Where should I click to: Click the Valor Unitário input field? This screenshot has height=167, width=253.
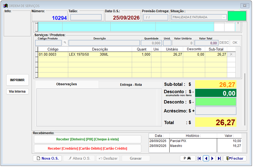[183, 43]
